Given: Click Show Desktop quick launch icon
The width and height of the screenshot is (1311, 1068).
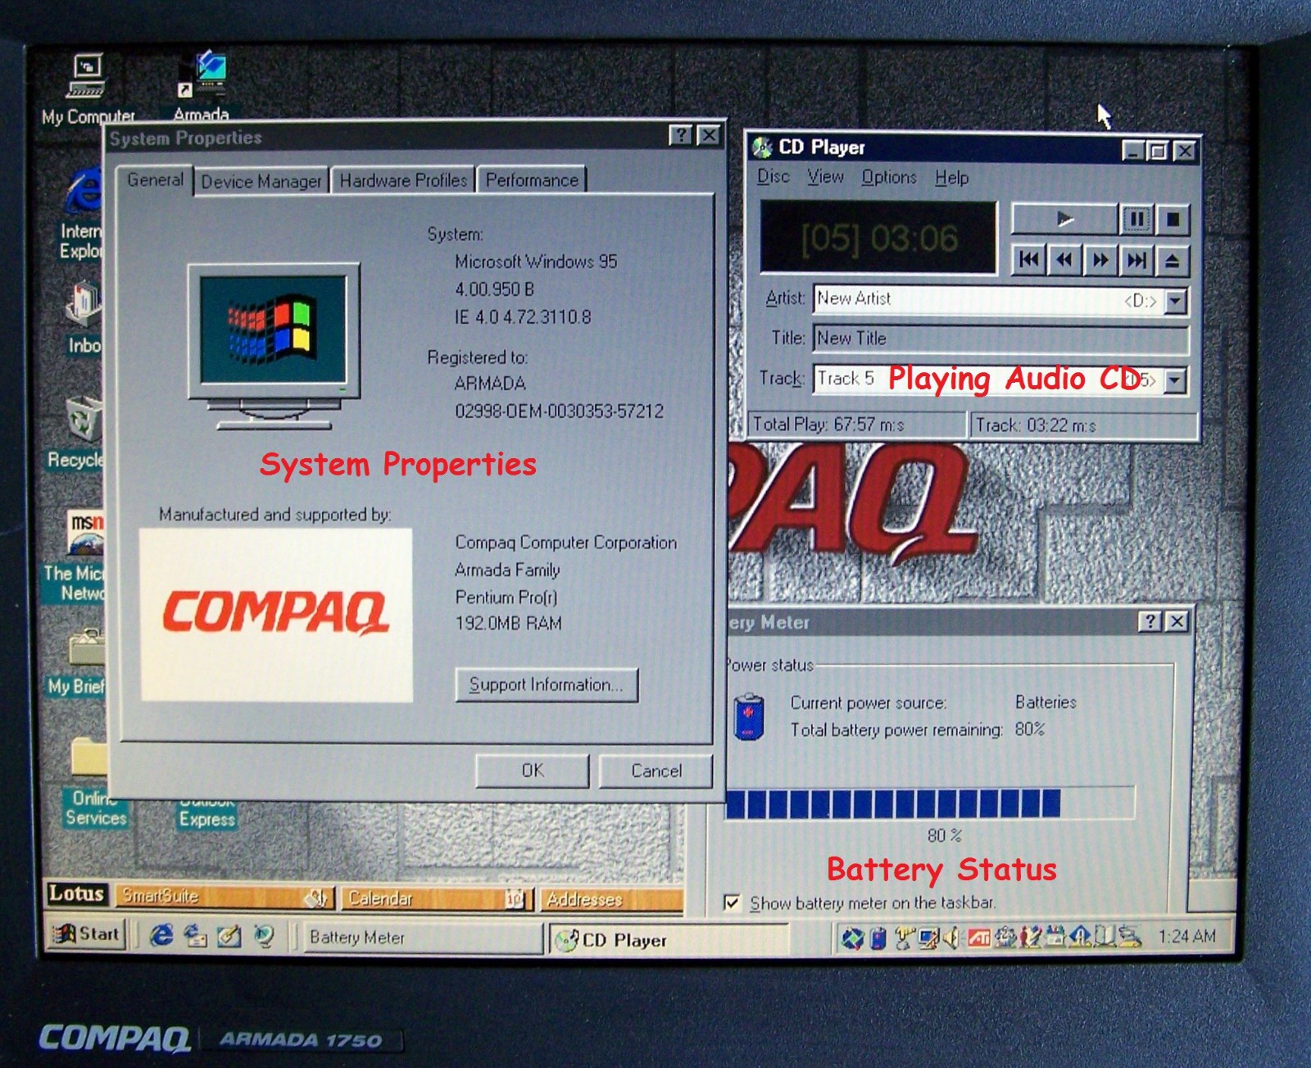Looking at the screenshot, I should pos(229,936).
